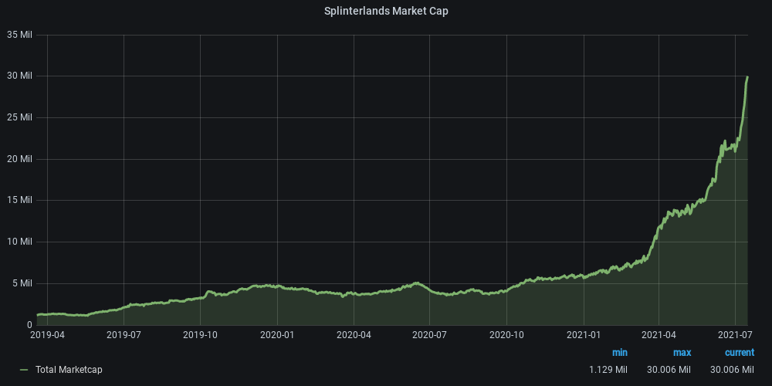The image size is (772, 386).
Task: Click the 2020-10 x-axis date label
Action: pyautogui.click(x=506, y=335)
